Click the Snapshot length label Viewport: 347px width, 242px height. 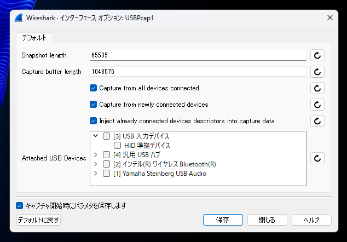point(44,55)
